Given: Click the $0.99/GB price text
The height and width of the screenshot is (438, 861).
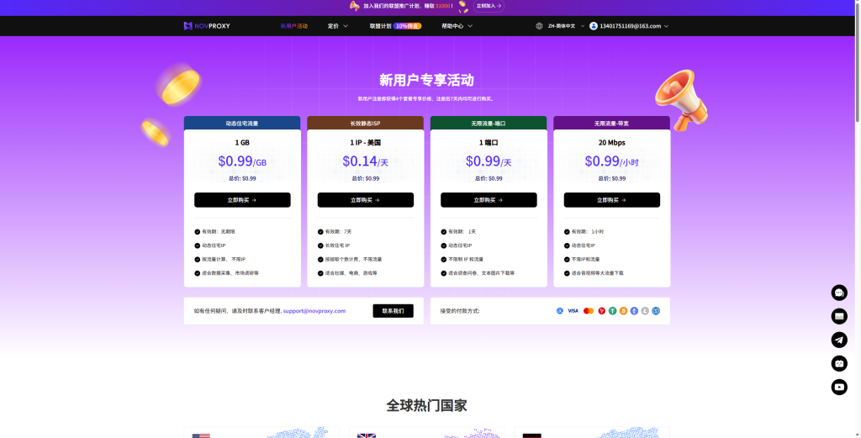Looking at the screenshot, I should [242, 161].
